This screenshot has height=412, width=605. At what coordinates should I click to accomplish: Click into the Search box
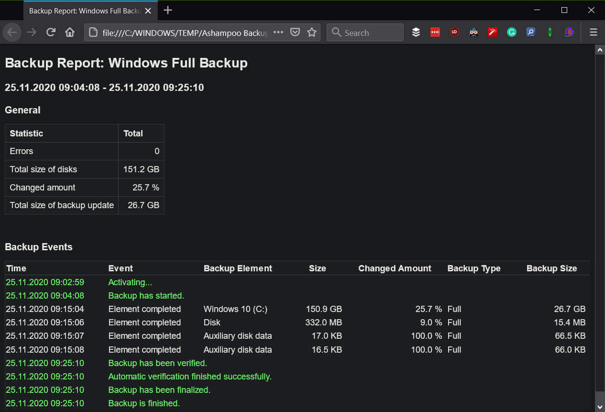(365, 33)
